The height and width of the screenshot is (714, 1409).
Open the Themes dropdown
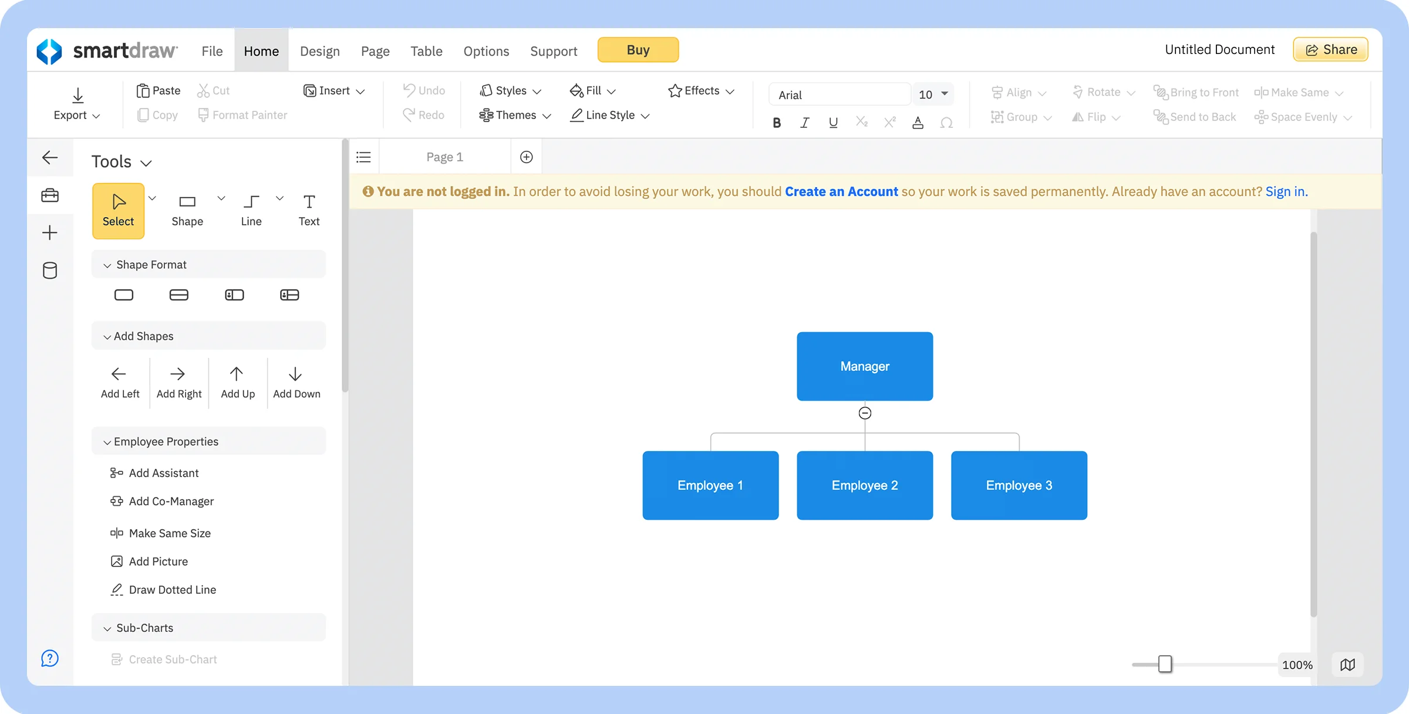(x=515, y=114)
